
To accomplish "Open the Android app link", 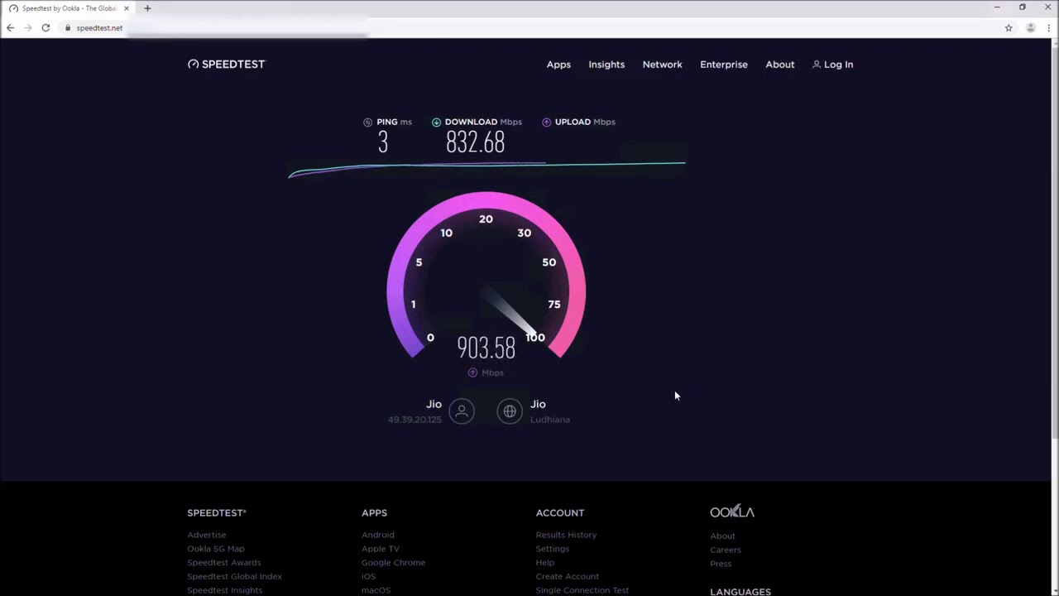I will (x=378, y=535).
